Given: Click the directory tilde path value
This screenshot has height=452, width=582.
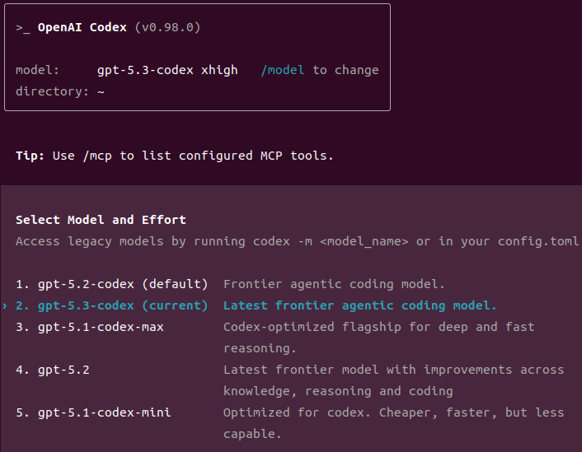Looking at the screenshot, I should click(x=101, y=92).
